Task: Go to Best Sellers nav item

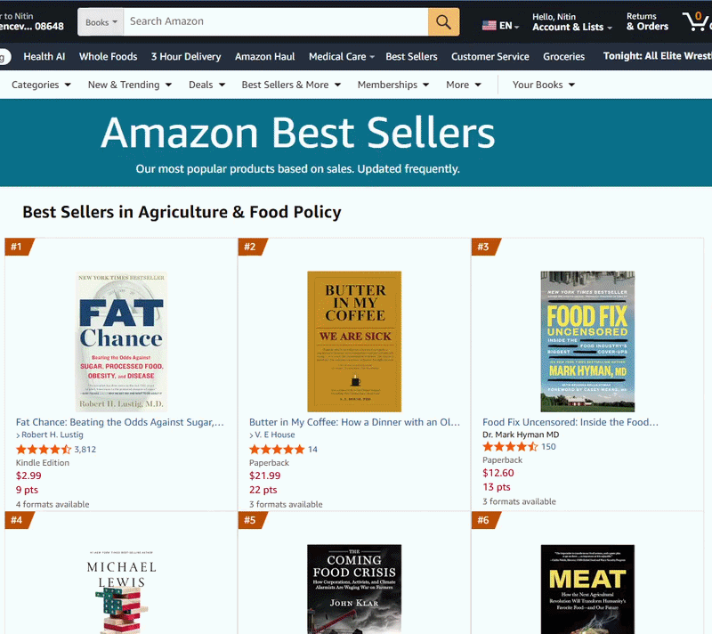Action: pos(411,57)
